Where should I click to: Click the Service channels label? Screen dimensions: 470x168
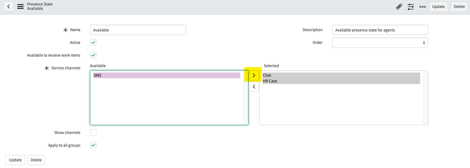[x=66, y=68]
